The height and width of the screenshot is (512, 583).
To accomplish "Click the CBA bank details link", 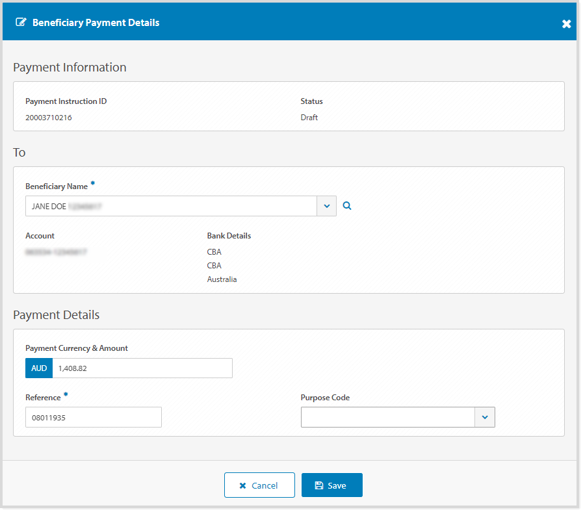I will click(x=214, y=251).
